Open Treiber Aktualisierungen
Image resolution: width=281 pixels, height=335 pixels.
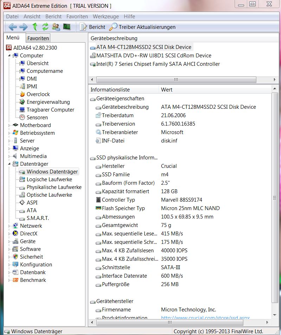pyautogui.click(x=142, y=27)
